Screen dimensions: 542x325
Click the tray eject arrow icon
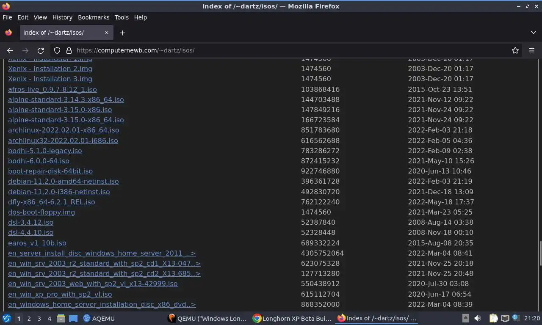pyautogui.click(x=465, y=318)
